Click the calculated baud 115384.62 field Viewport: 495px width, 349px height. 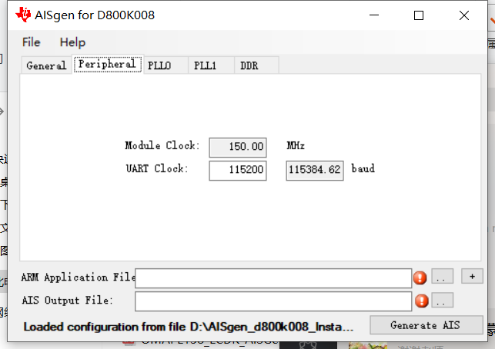(315, 171)
